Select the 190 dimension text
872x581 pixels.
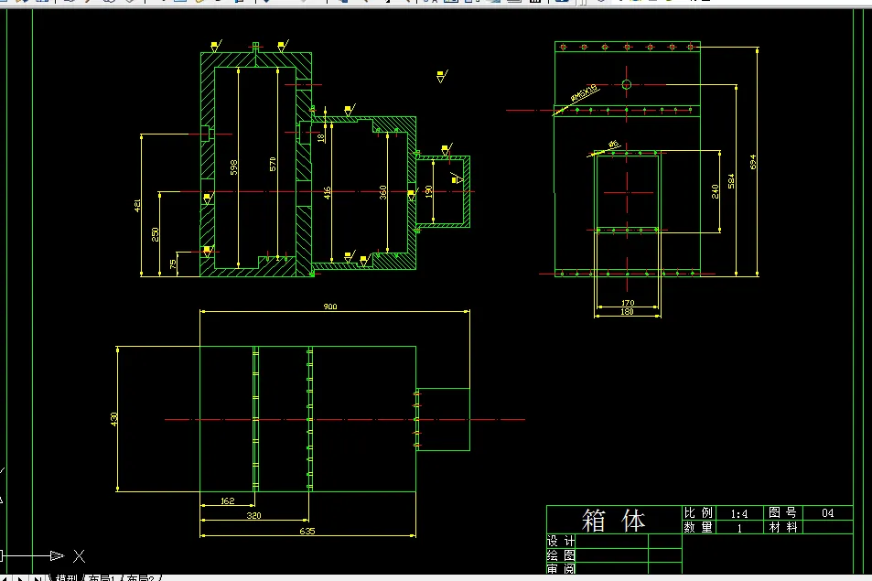coord(428,192)
